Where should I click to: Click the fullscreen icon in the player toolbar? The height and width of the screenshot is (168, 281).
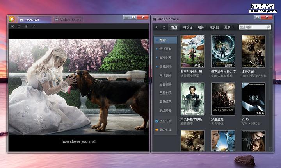click(12, 27)
